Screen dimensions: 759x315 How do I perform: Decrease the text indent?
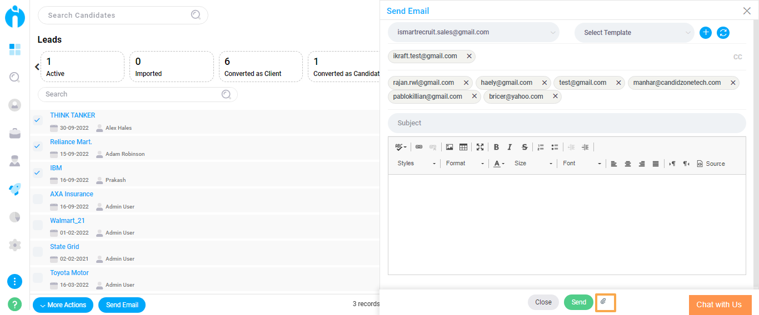tap(571, 147)
